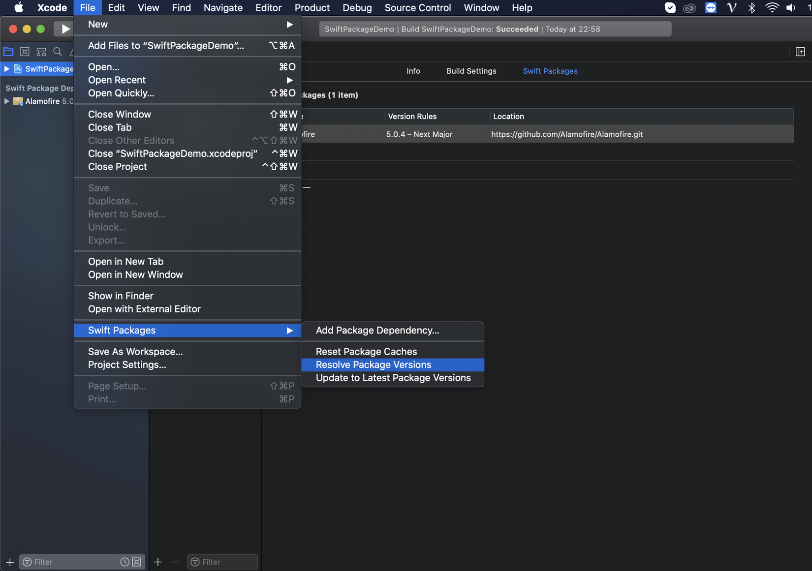This screenshot has height=571, width=812.
Task: Open the Source Control navigator icon
Action: [25, 52]
